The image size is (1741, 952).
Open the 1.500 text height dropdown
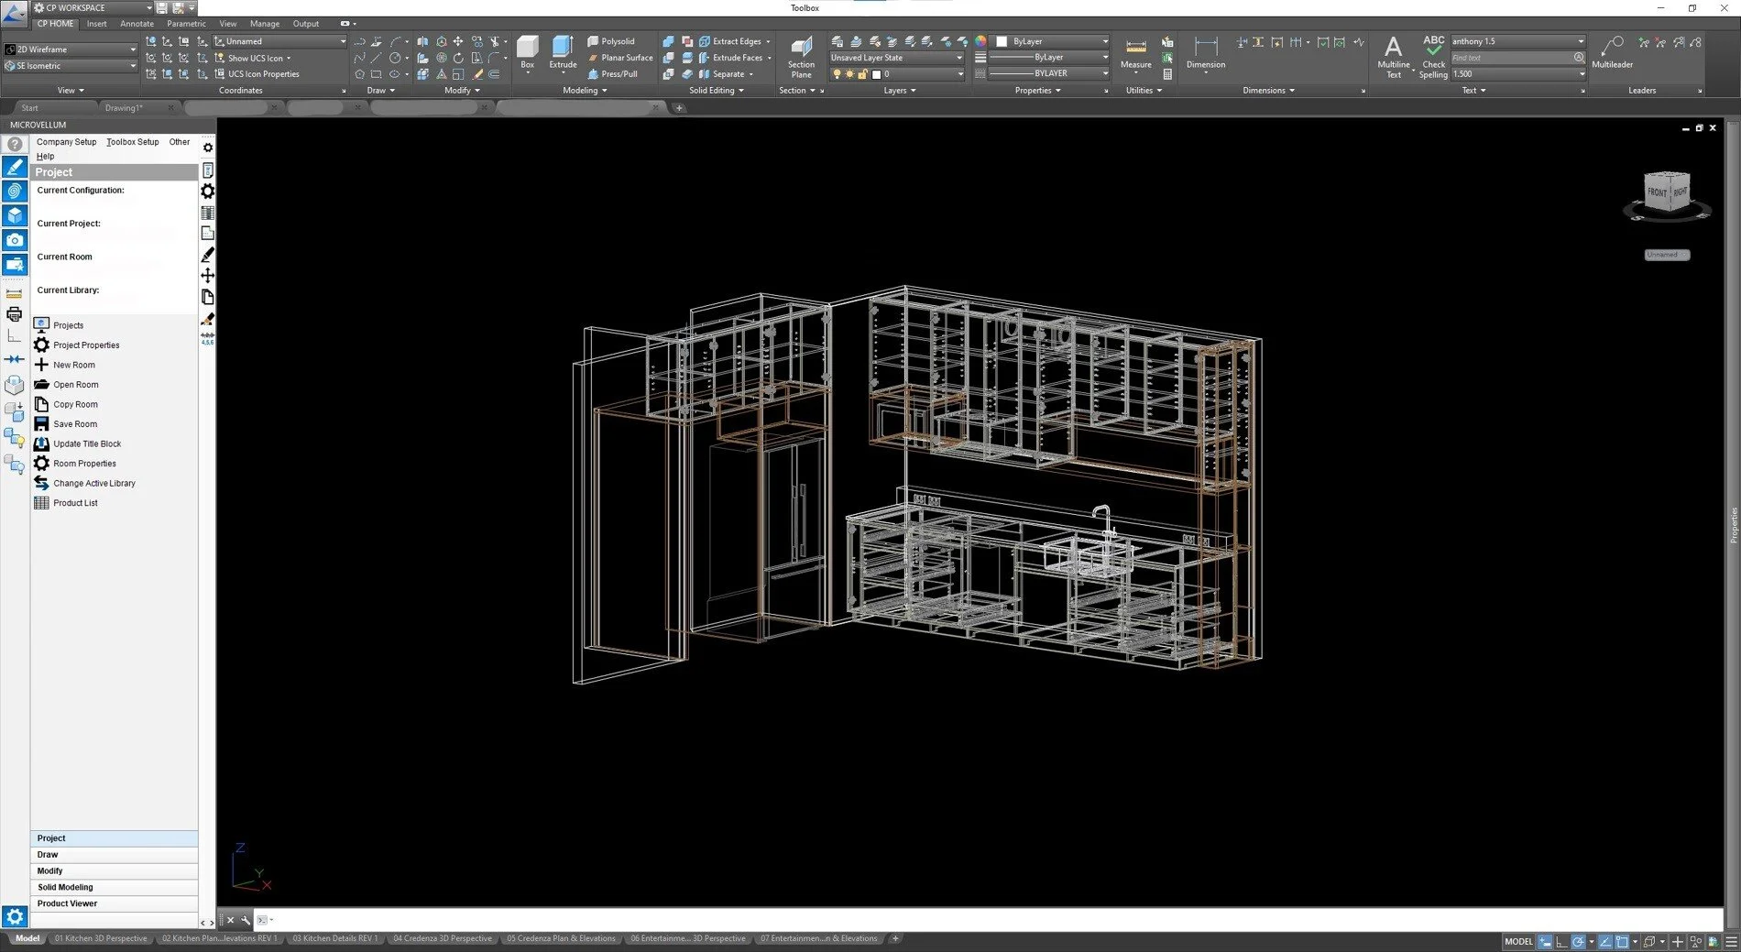pos(1517,74)
